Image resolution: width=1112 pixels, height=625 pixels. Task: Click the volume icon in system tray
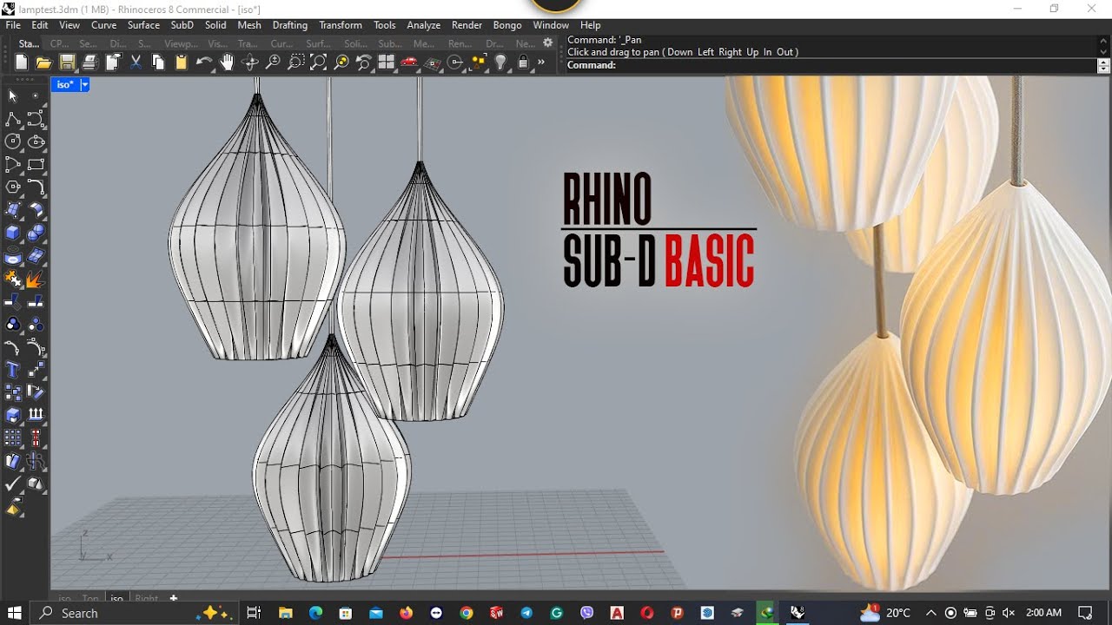[1008, 613]
